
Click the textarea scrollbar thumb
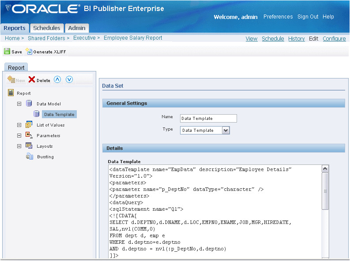(x=325, y=191)
